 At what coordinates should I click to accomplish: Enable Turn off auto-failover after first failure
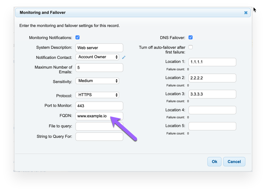[191, 47]
